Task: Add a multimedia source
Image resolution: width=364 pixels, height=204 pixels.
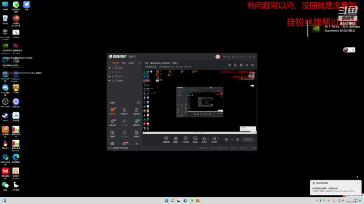Action: point(195,140)
